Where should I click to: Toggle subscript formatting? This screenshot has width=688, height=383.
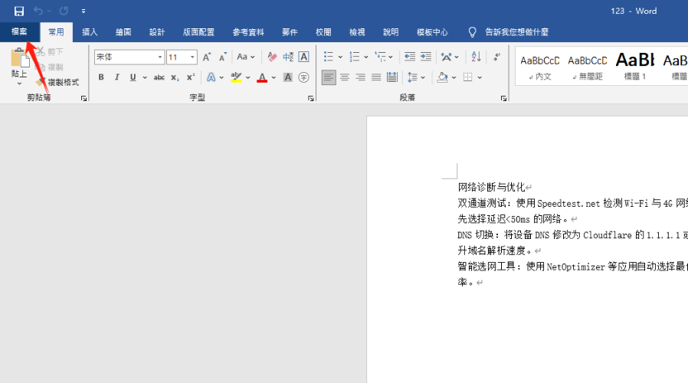coord(175,77)
